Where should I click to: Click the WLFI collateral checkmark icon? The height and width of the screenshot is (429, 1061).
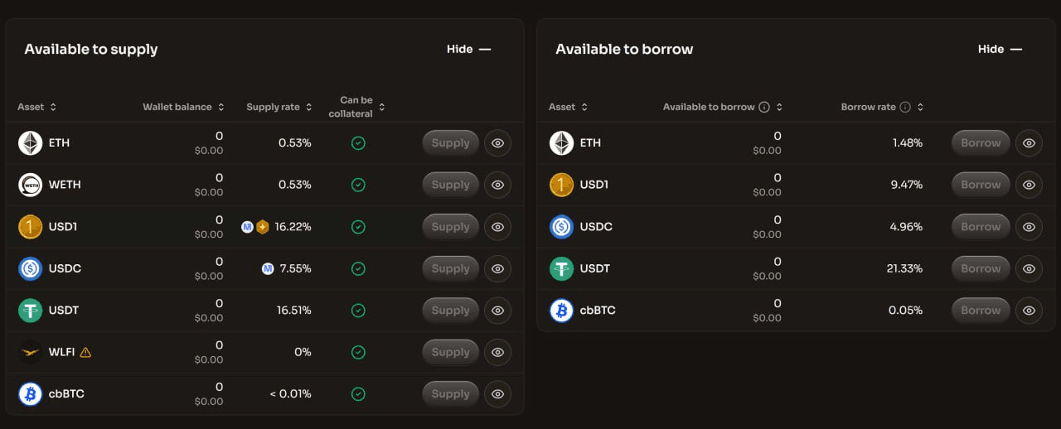[358, 352]
